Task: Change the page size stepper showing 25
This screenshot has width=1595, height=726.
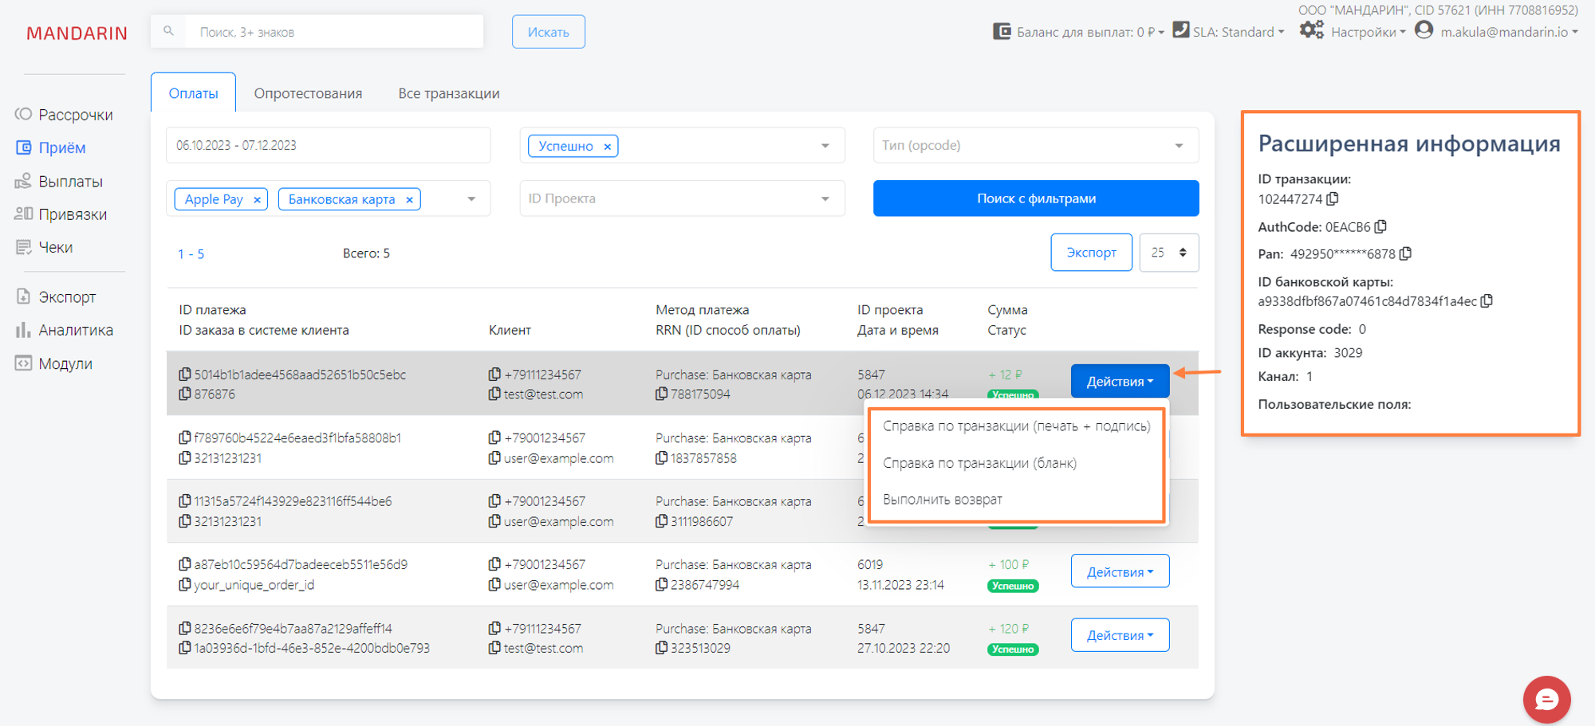Action: click(x=1168, y=253)
